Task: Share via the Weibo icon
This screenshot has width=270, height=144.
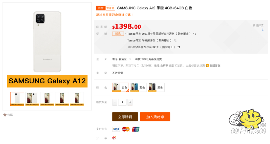Action: pos(114,138)
